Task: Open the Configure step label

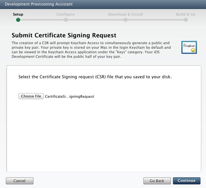Action: [66, 14]
